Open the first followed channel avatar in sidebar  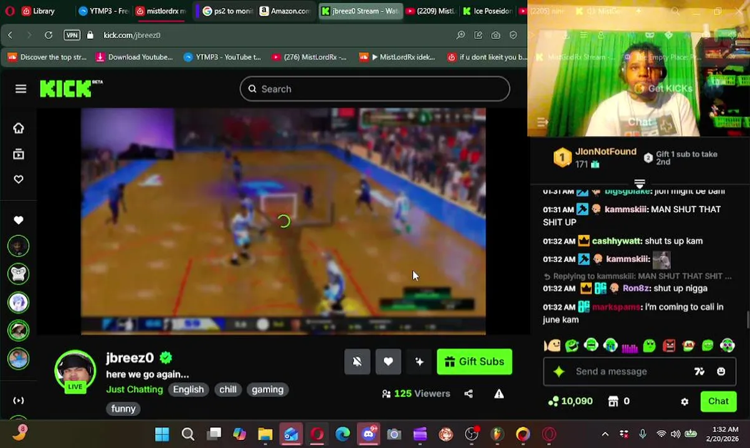click(19, 246)
